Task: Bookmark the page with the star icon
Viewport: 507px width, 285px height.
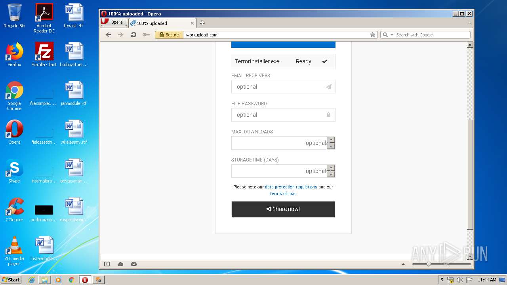Action: (x=373, y=35)
